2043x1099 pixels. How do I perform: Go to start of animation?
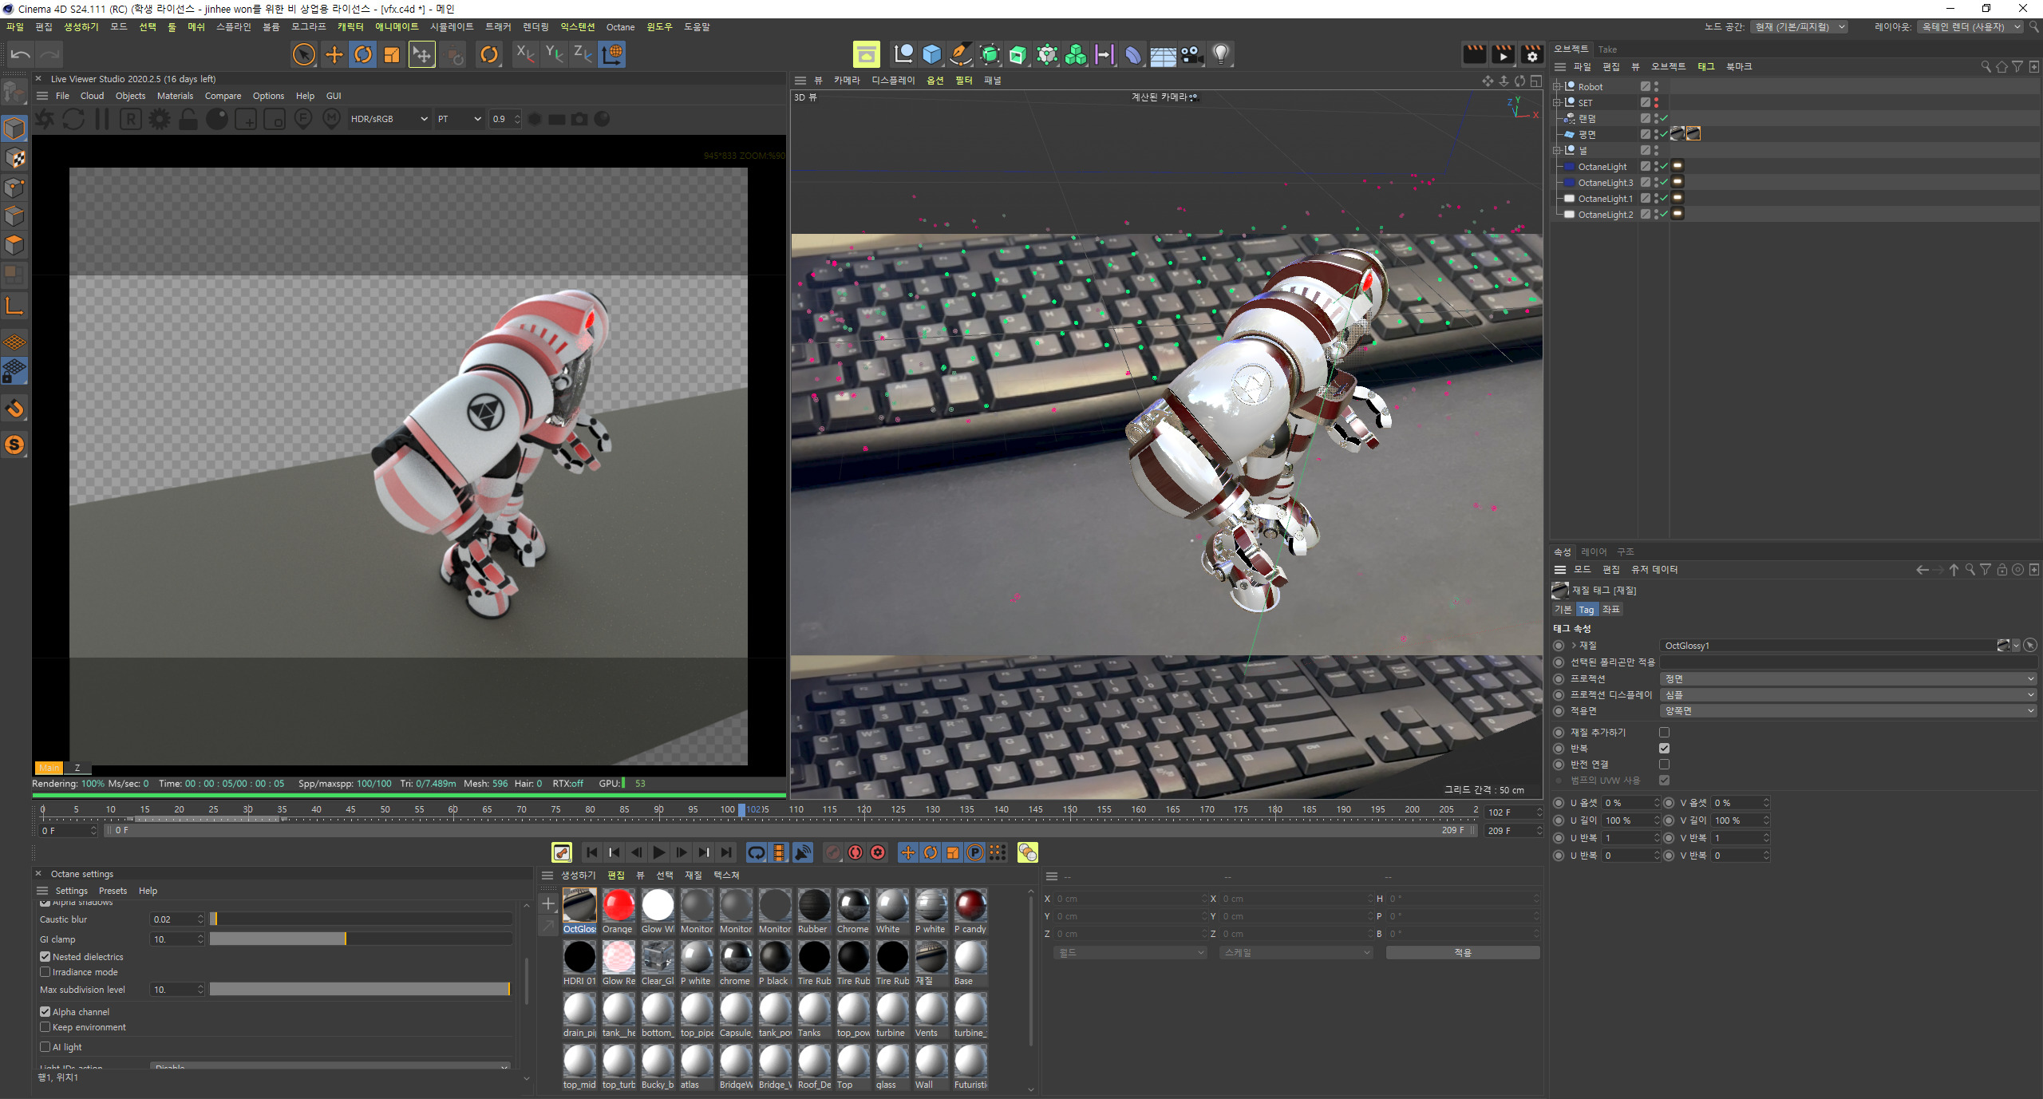[592, 853]
